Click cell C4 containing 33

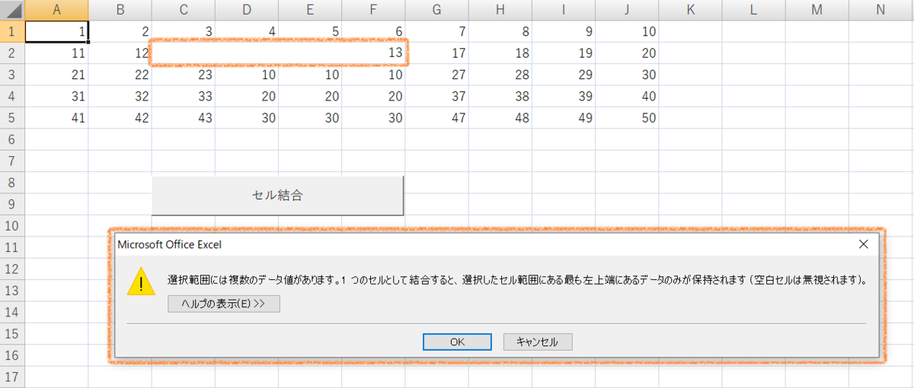184,97
